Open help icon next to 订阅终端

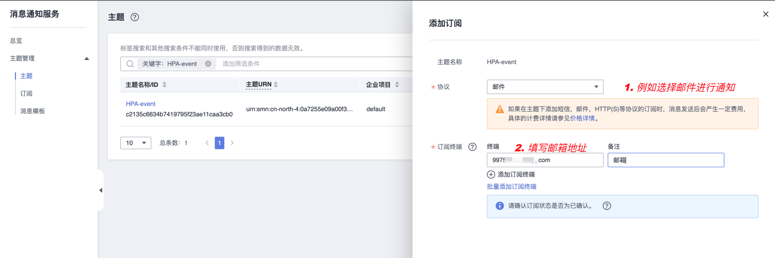(472, 147)
